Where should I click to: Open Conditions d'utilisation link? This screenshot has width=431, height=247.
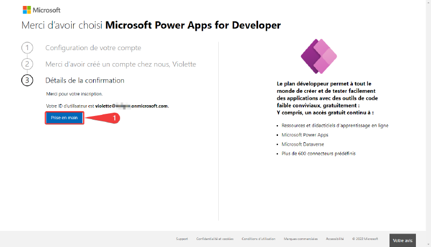pyautogui.click(x=259, y=239)
